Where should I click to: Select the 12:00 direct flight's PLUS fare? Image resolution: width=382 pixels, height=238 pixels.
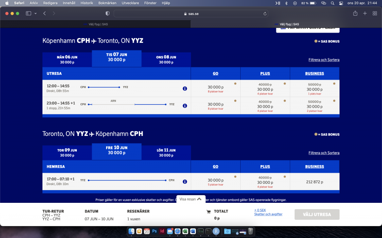pos(265,89)
